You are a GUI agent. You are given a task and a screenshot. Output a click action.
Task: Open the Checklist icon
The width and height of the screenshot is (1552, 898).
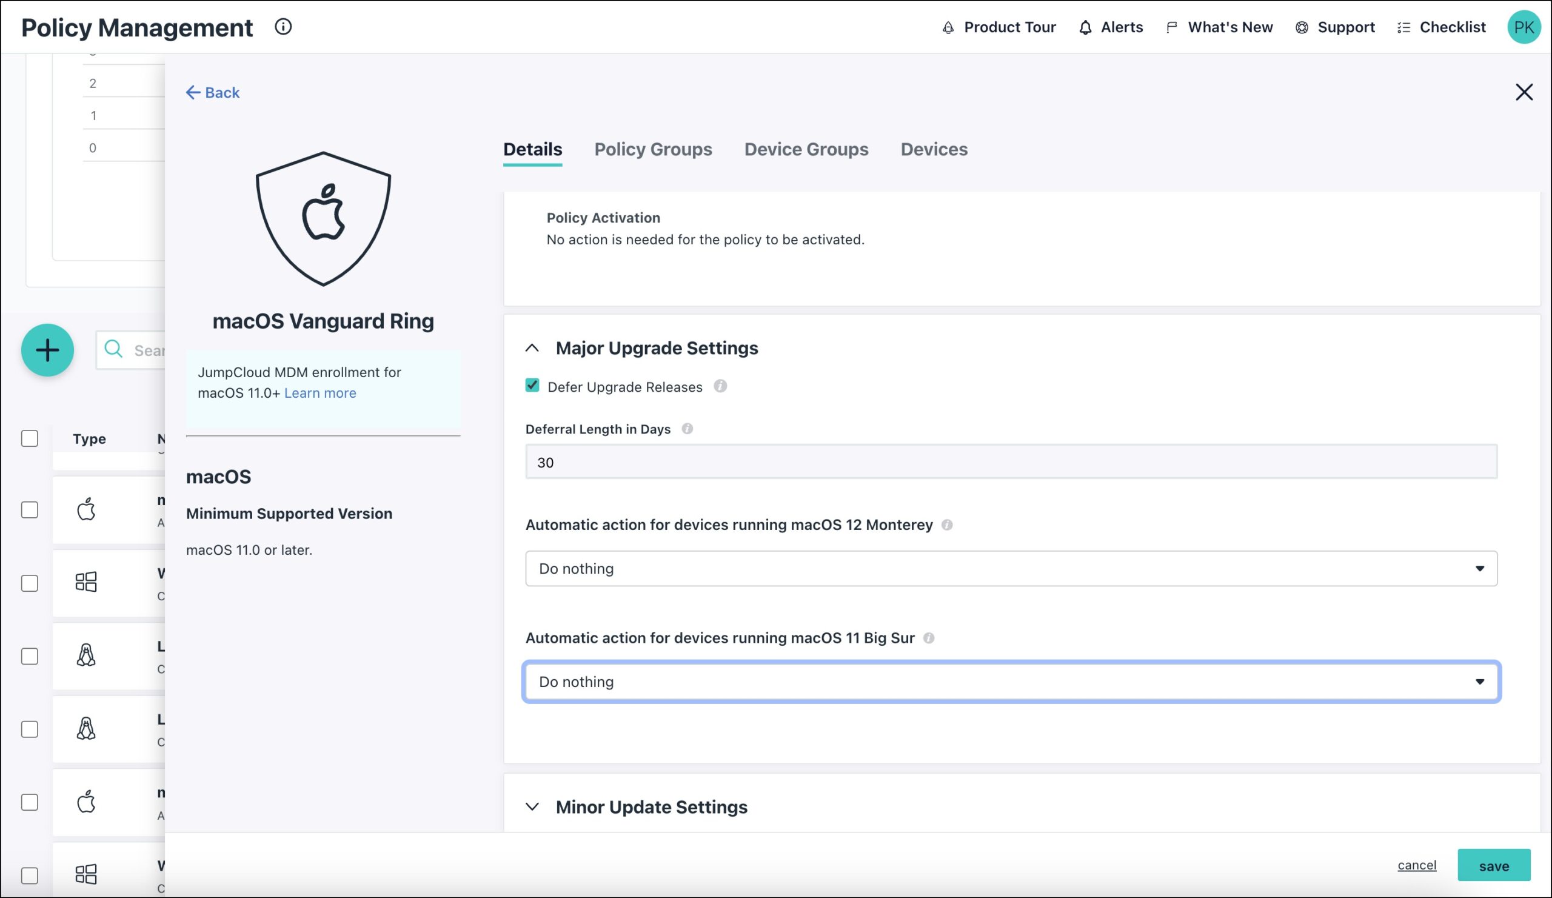point(1403,28)
